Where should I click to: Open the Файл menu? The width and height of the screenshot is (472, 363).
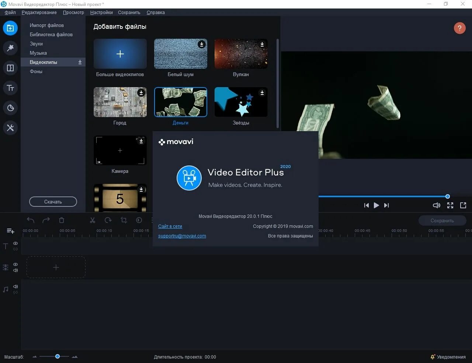coord(10,13)
